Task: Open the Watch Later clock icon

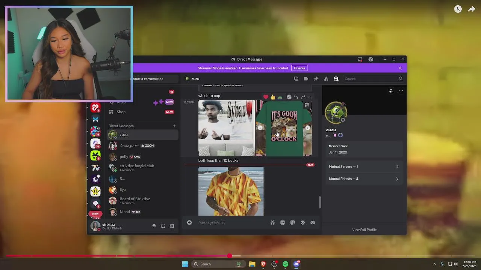Action: click(x=458, y=9)
